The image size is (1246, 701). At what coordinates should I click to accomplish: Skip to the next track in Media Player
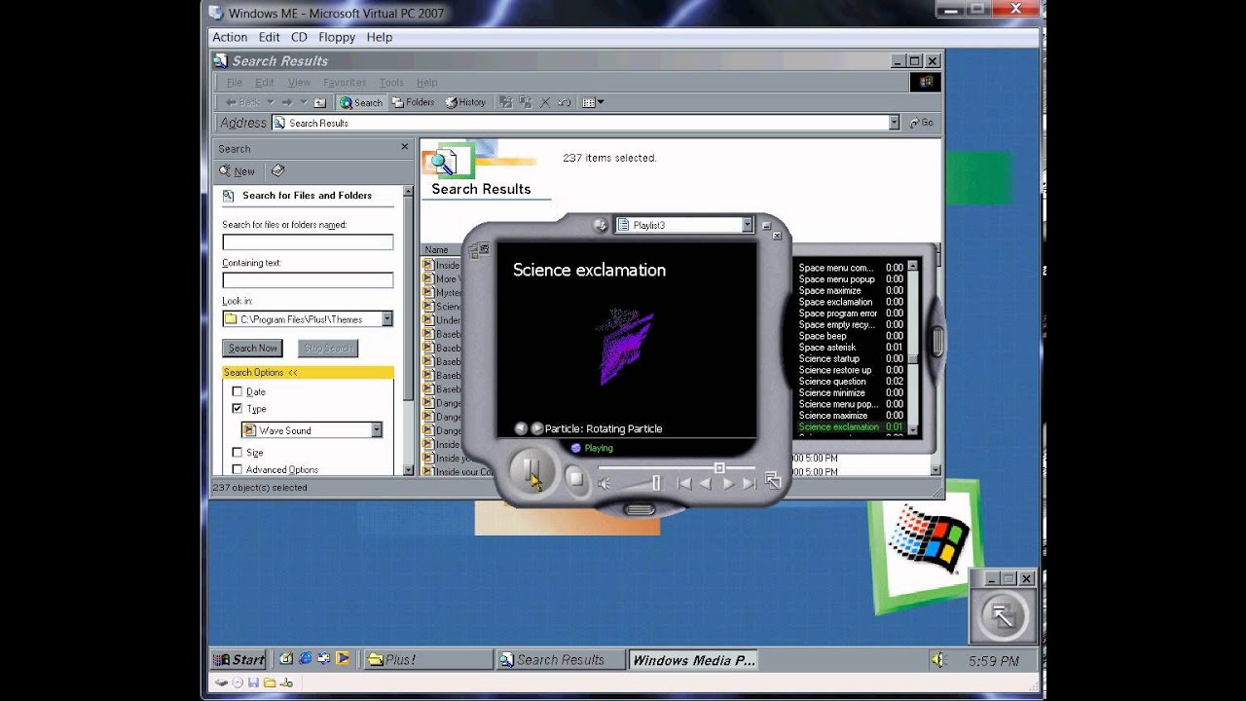749,483
